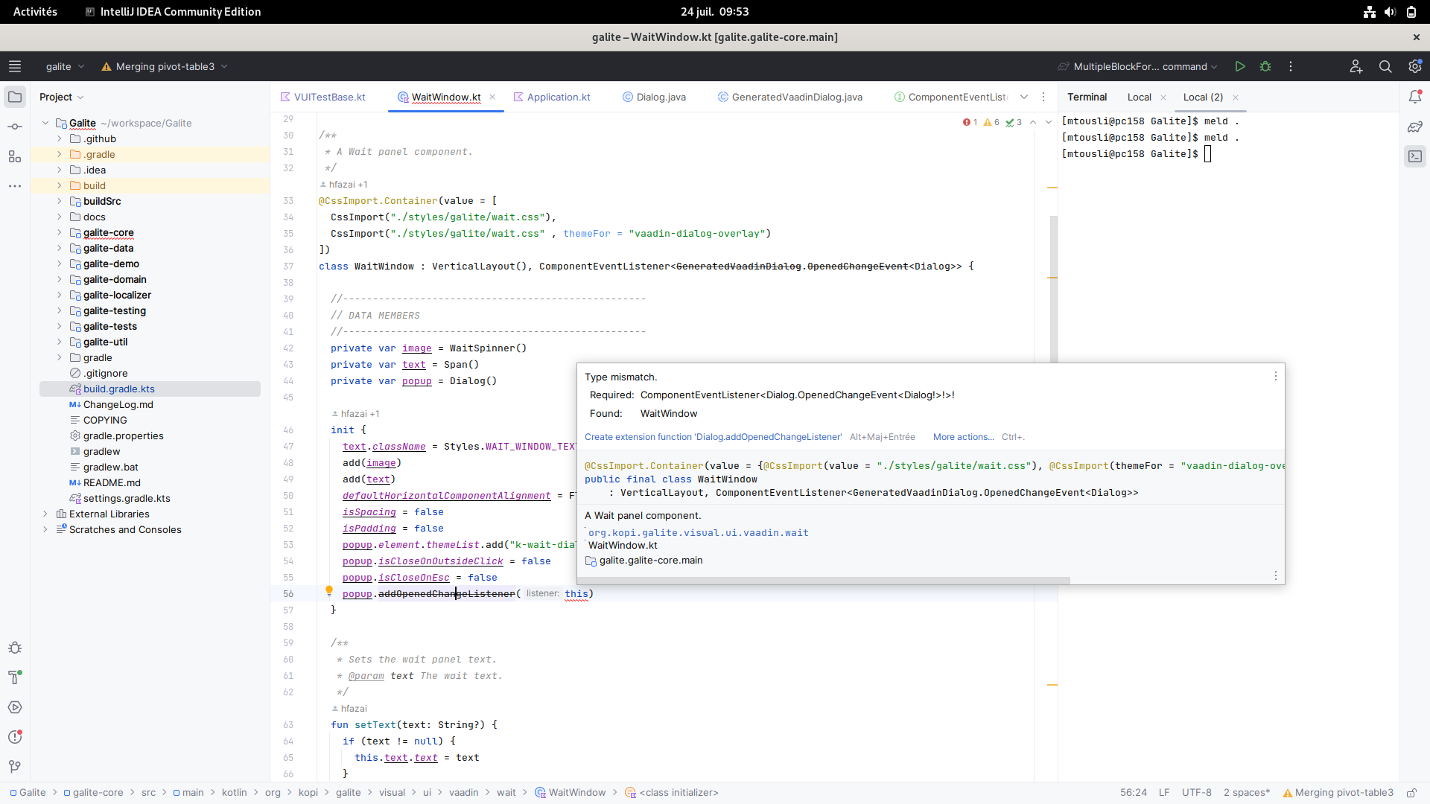Toggle the Project tool window folder icon
The width and height of the screenshot is (1430, 804).
tap(15, 97)
